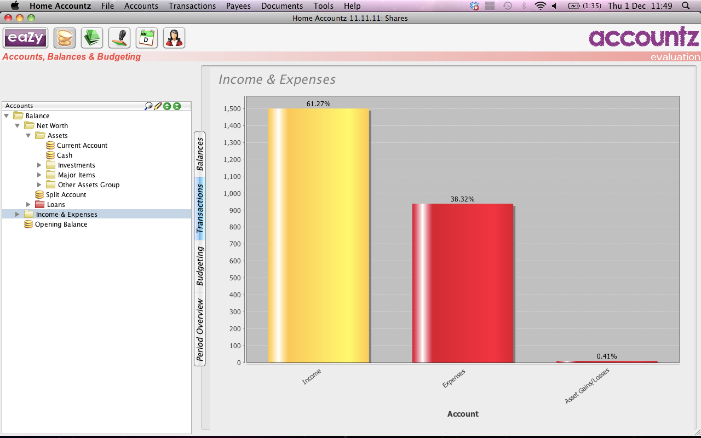Viewport: 701px width, 438px height.
Task: Expand the Major Items folder
Action: tap(39, 175)
